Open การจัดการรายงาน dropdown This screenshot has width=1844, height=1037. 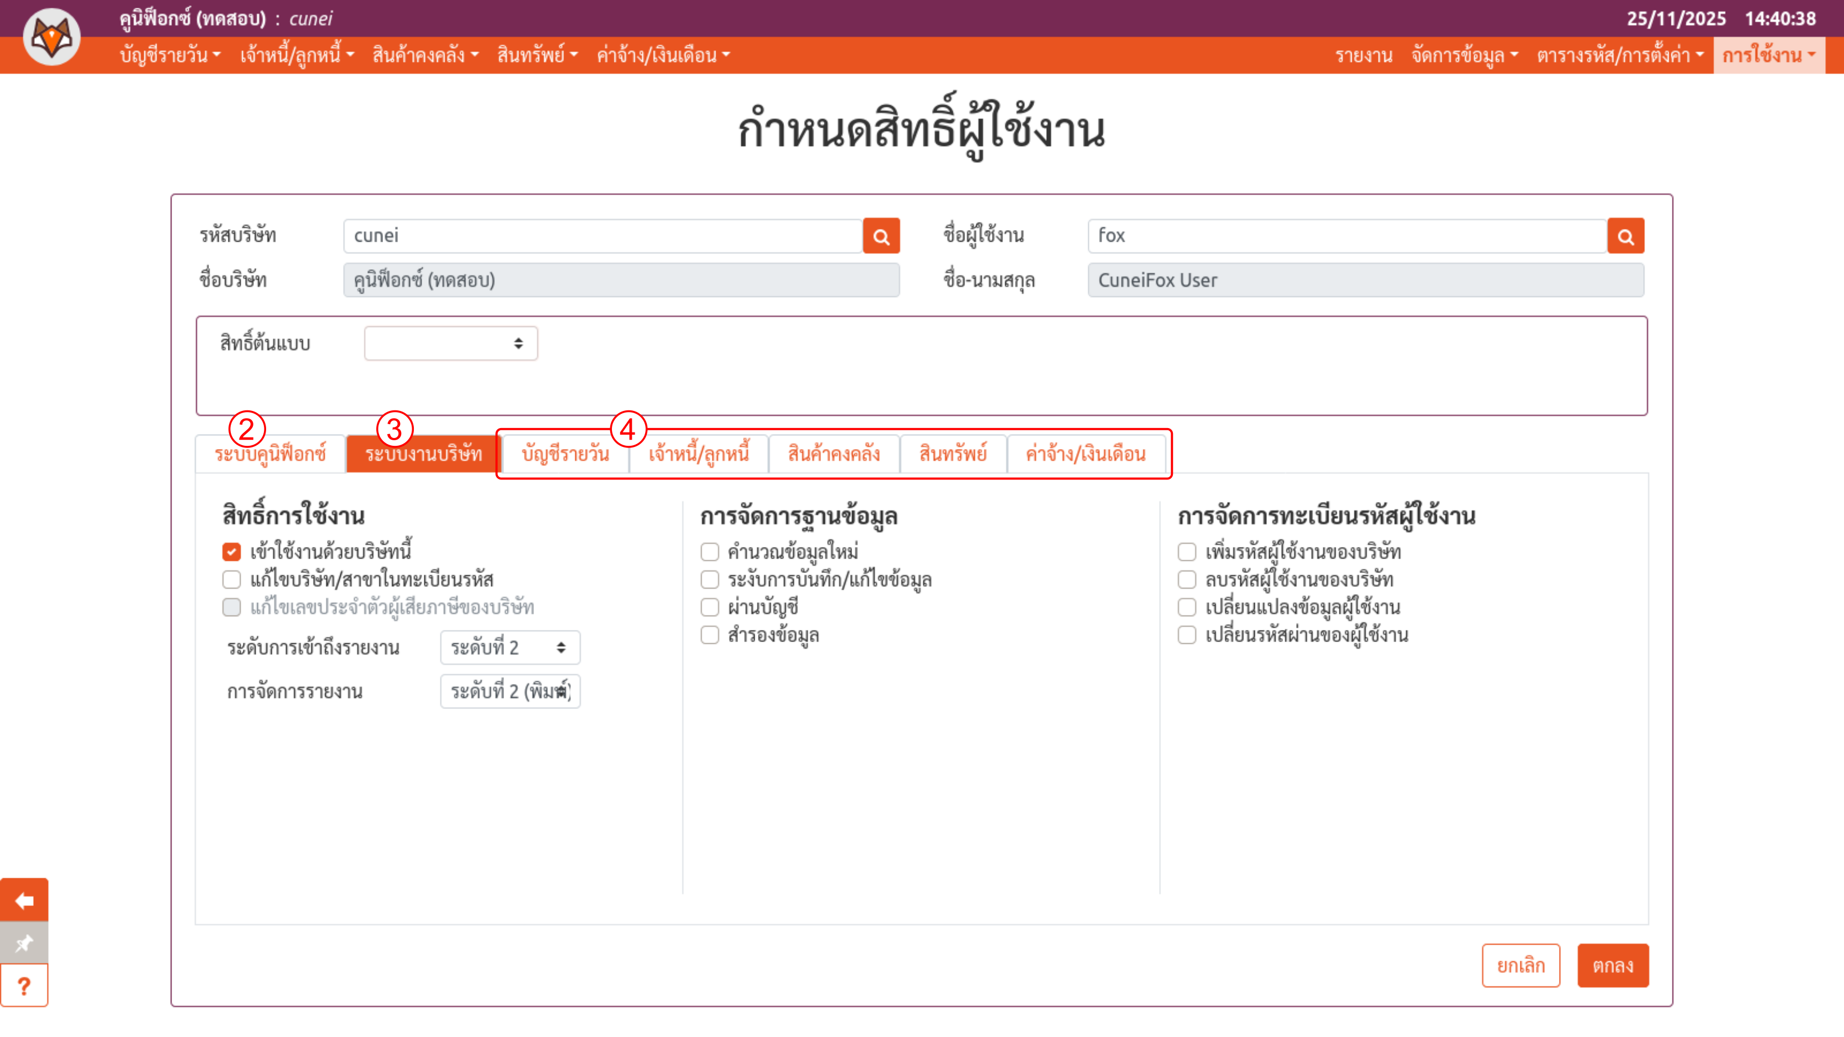(510, 691)
